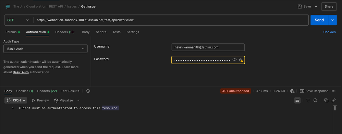Open the JSON format dropdown

click(x=16, y=100)
